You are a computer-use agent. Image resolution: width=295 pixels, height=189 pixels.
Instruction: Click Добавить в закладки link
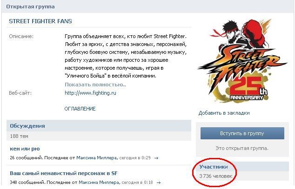(x=224, y=113)
